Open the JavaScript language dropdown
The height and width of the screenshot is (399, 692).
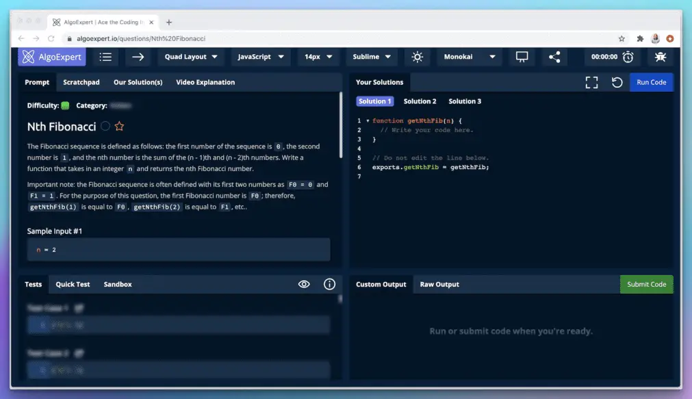(x=260, y=57)
